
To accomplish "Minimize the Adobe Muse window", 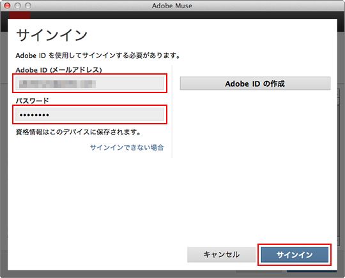I will pyautogui.click(x=18, y=6).
